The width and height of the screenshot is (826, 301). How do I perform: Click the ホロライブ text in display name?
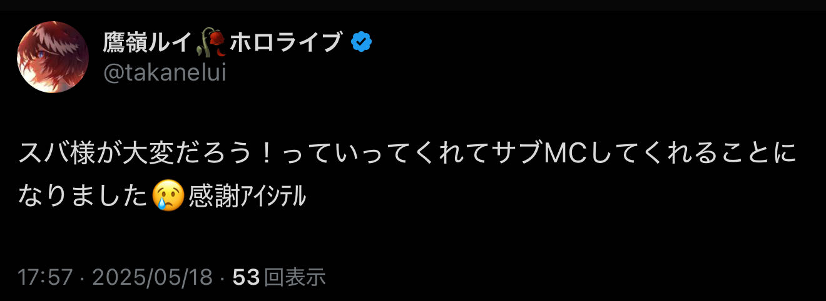coord(287,42)
